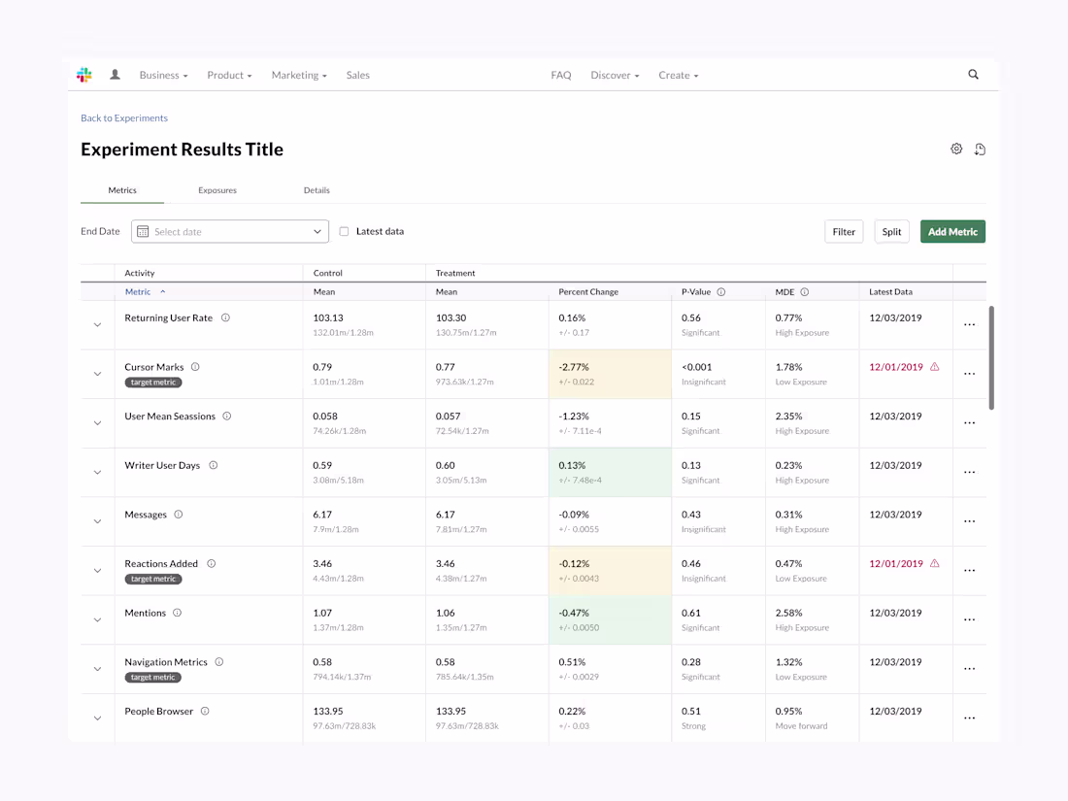Click the Slack logo icon
This screenshot has width=1068, height=801.
[x=84, y=75]
